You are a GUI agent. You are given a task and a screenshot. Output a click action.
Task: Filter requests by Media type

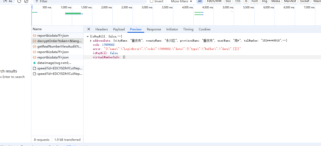(x=276, y=1)
